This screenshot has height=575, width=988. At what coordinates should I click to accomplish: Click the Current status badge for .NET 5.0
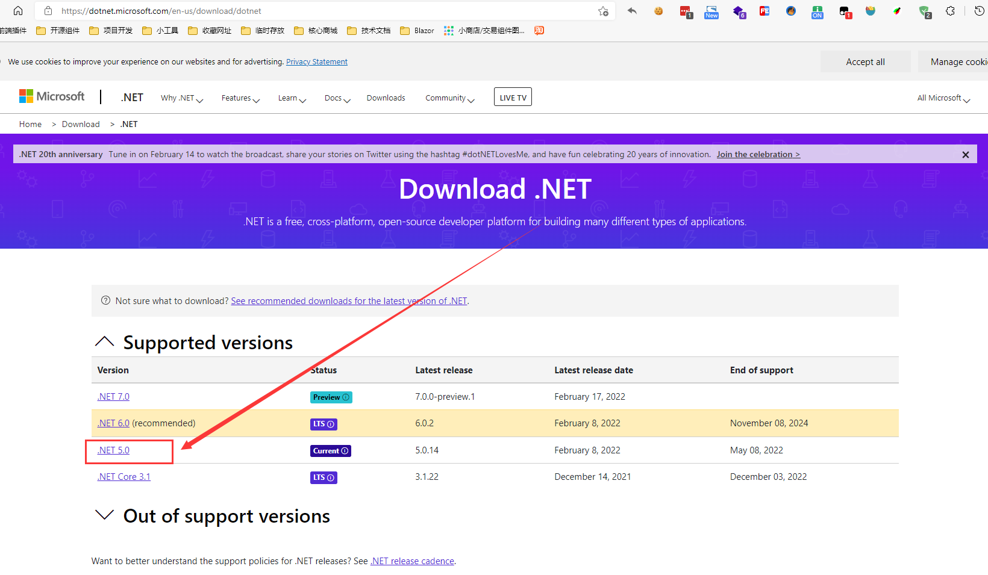(x=331, y=451)
